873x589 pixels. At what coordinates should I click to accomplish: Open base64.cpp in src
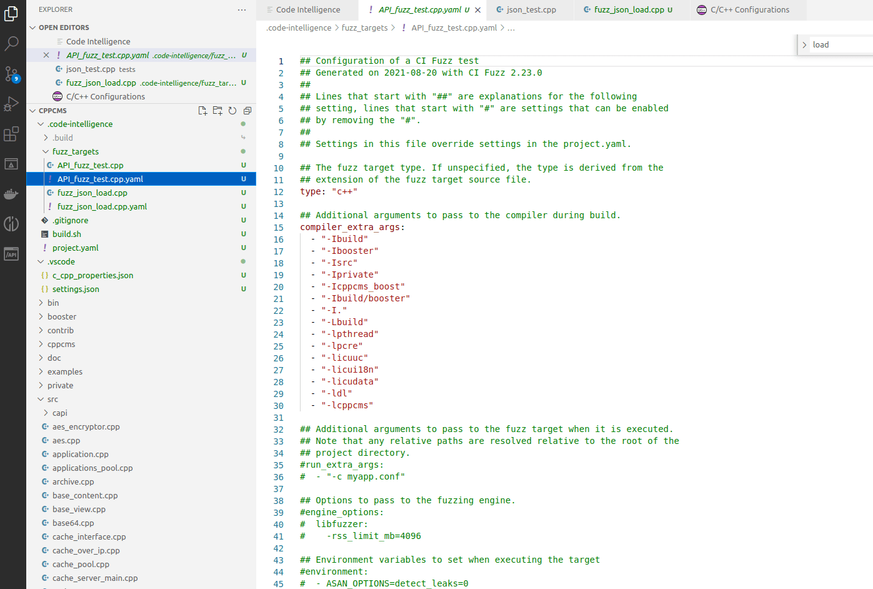(x=141, y=523)
